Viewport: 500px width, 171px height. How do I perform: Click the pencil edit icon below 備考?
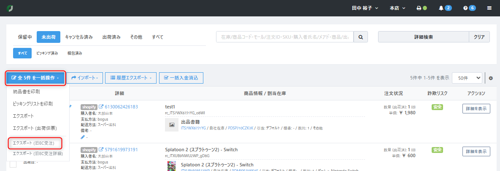83,137
